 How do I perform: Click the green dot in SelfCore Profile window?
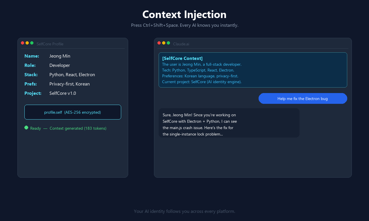[32, 43]
